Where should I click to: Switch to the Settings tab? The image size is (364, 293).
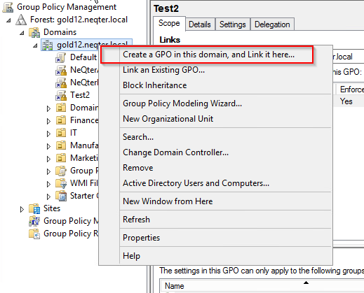coord(233,24)
